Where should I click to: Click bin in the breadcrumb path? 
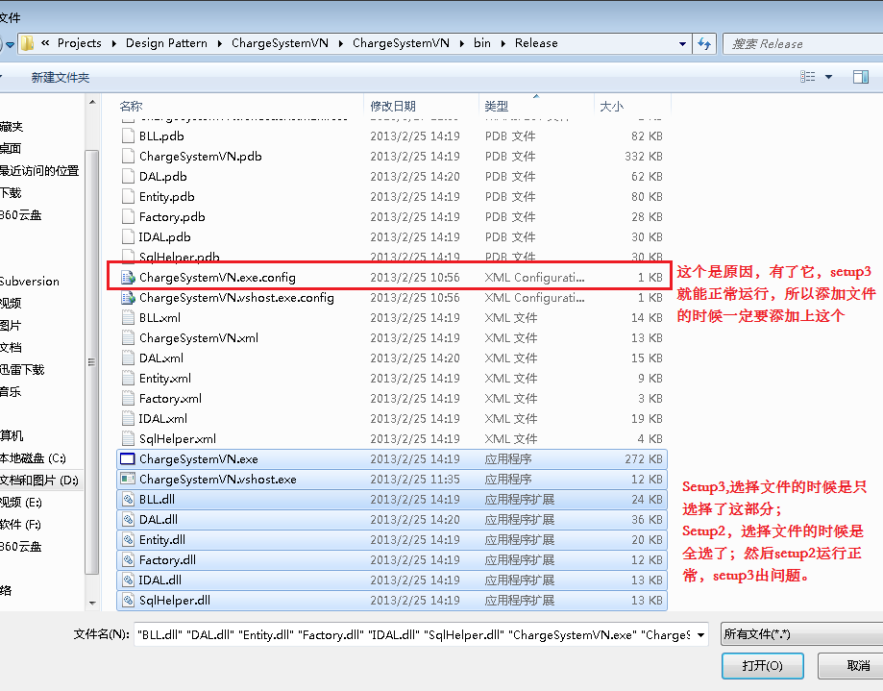(x=482, y=43)
